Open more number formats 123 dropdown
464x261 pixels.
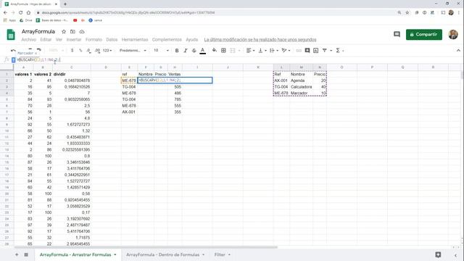pyautogui.click(x=107, y=51)
